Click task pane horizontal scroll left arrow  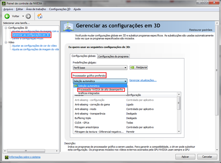[x=5, y=151]
